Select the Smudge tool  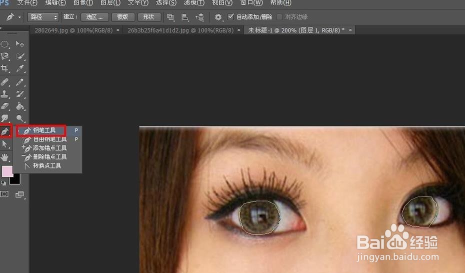click(4, 118)
